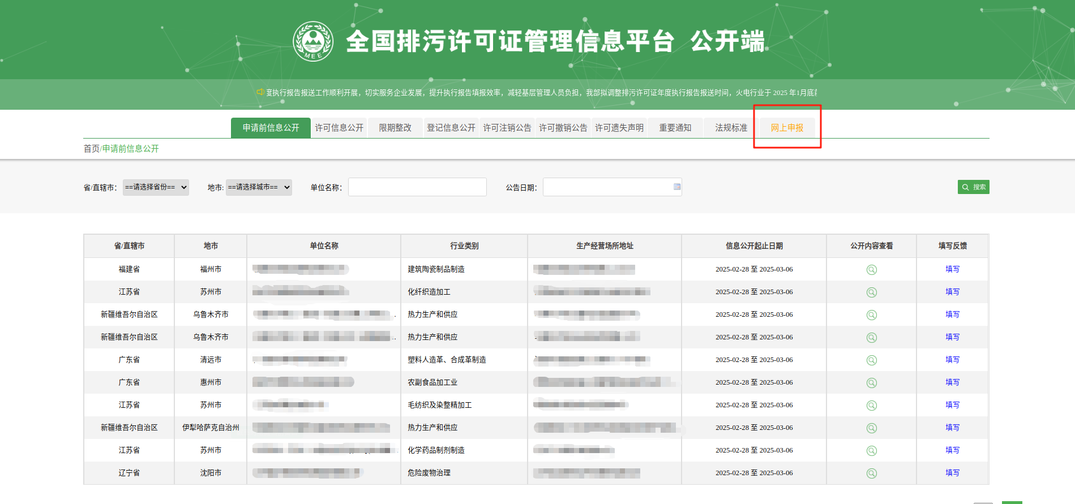This screenshot has width=1075, height=504.
Task: Open magnifier icon for 惠州市 row
Action: tap(871, 383)
